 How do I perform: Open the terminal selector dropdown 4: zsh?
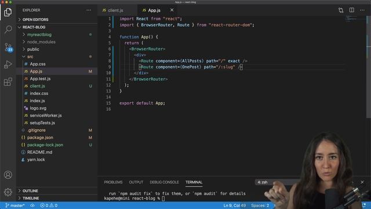(x=277, y=182)
